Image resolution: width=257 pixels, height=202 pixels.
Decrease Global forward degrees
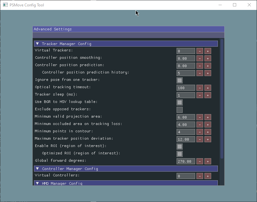click(200, 161)
